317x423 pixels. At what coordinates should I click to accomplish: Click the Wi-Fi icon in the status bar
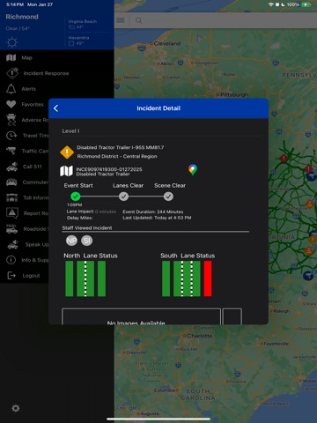[x=271, y=4]
